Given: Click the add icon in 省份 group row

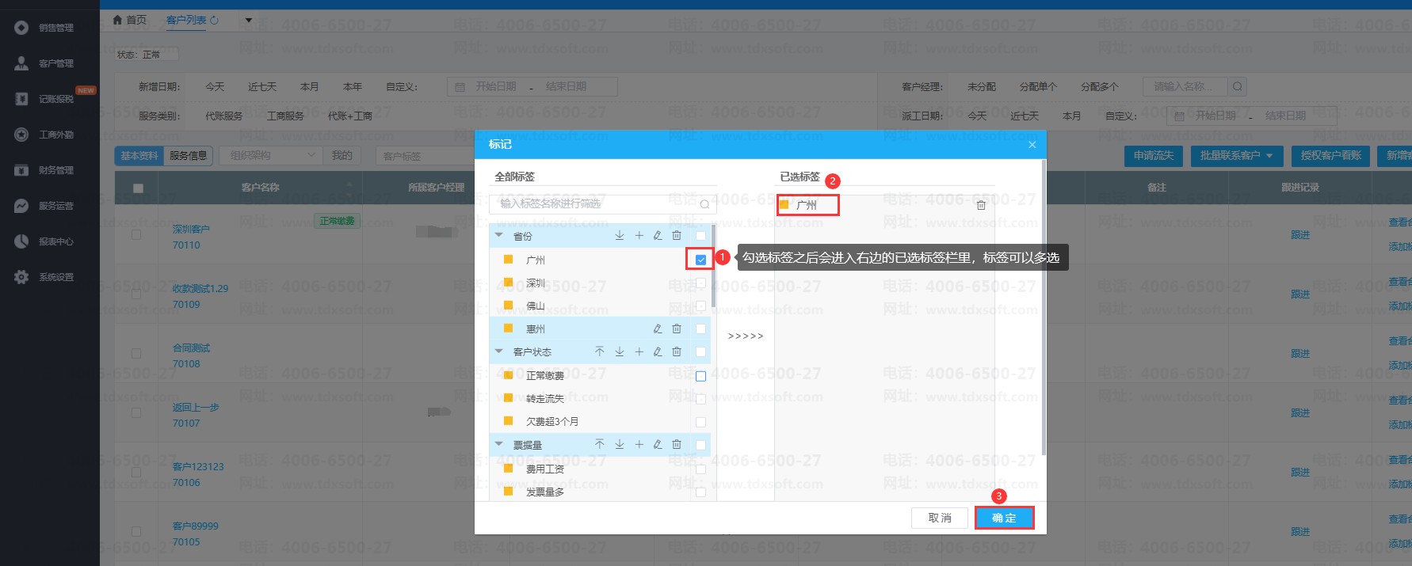Looking at the screenshot, I should [639, 236].
